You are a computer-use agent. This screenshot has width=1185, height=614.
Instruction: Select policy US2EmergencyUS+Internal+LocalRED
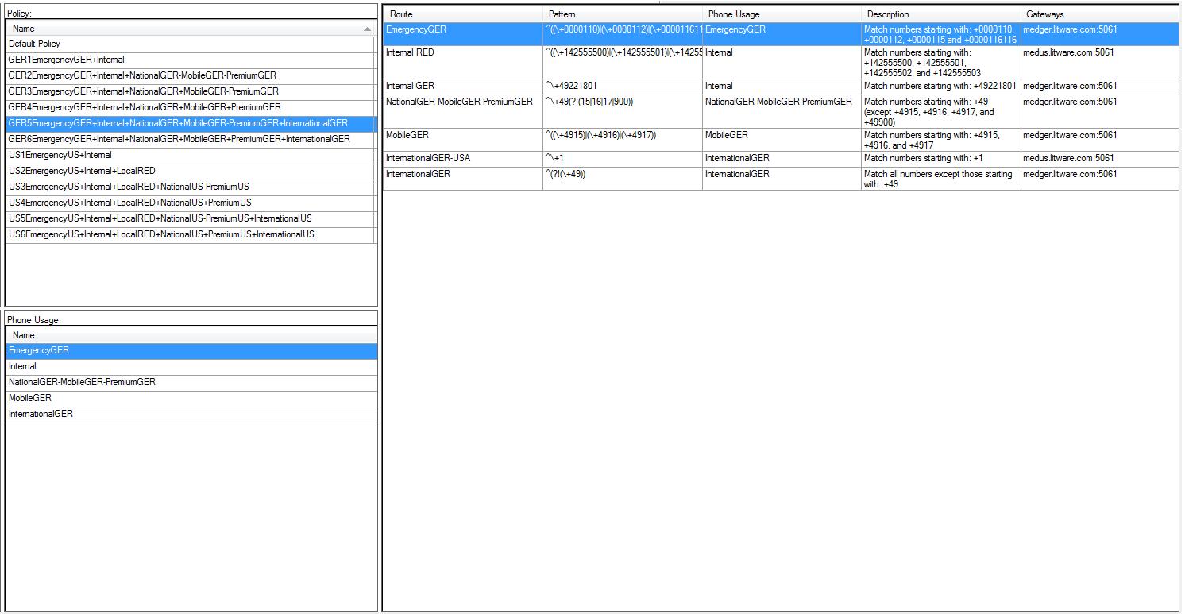click(x=191, y=172)
